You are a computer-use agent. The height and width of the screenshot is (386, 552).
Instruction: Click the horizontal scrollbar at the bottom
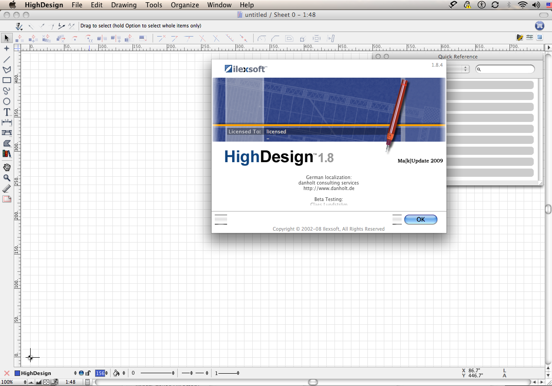click(313, 382)
